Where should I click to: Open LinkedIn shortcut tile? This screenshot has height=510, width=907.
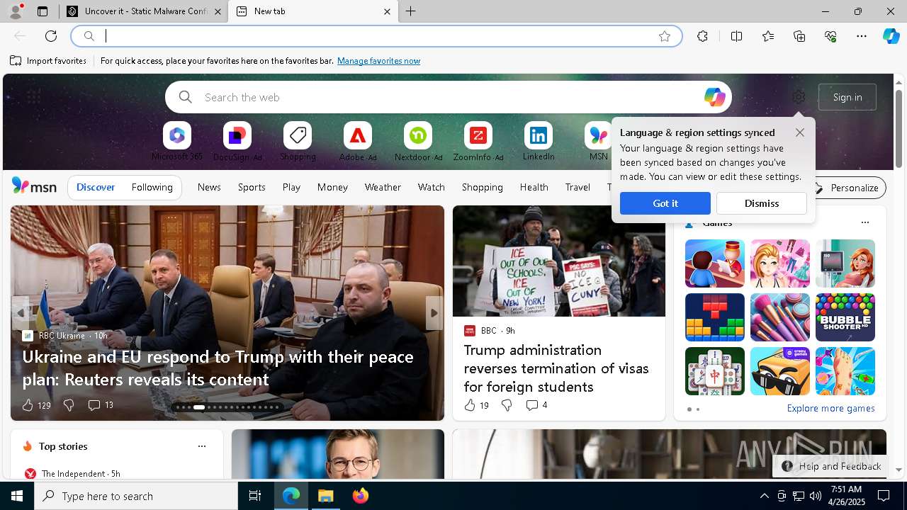click(539, 142)
